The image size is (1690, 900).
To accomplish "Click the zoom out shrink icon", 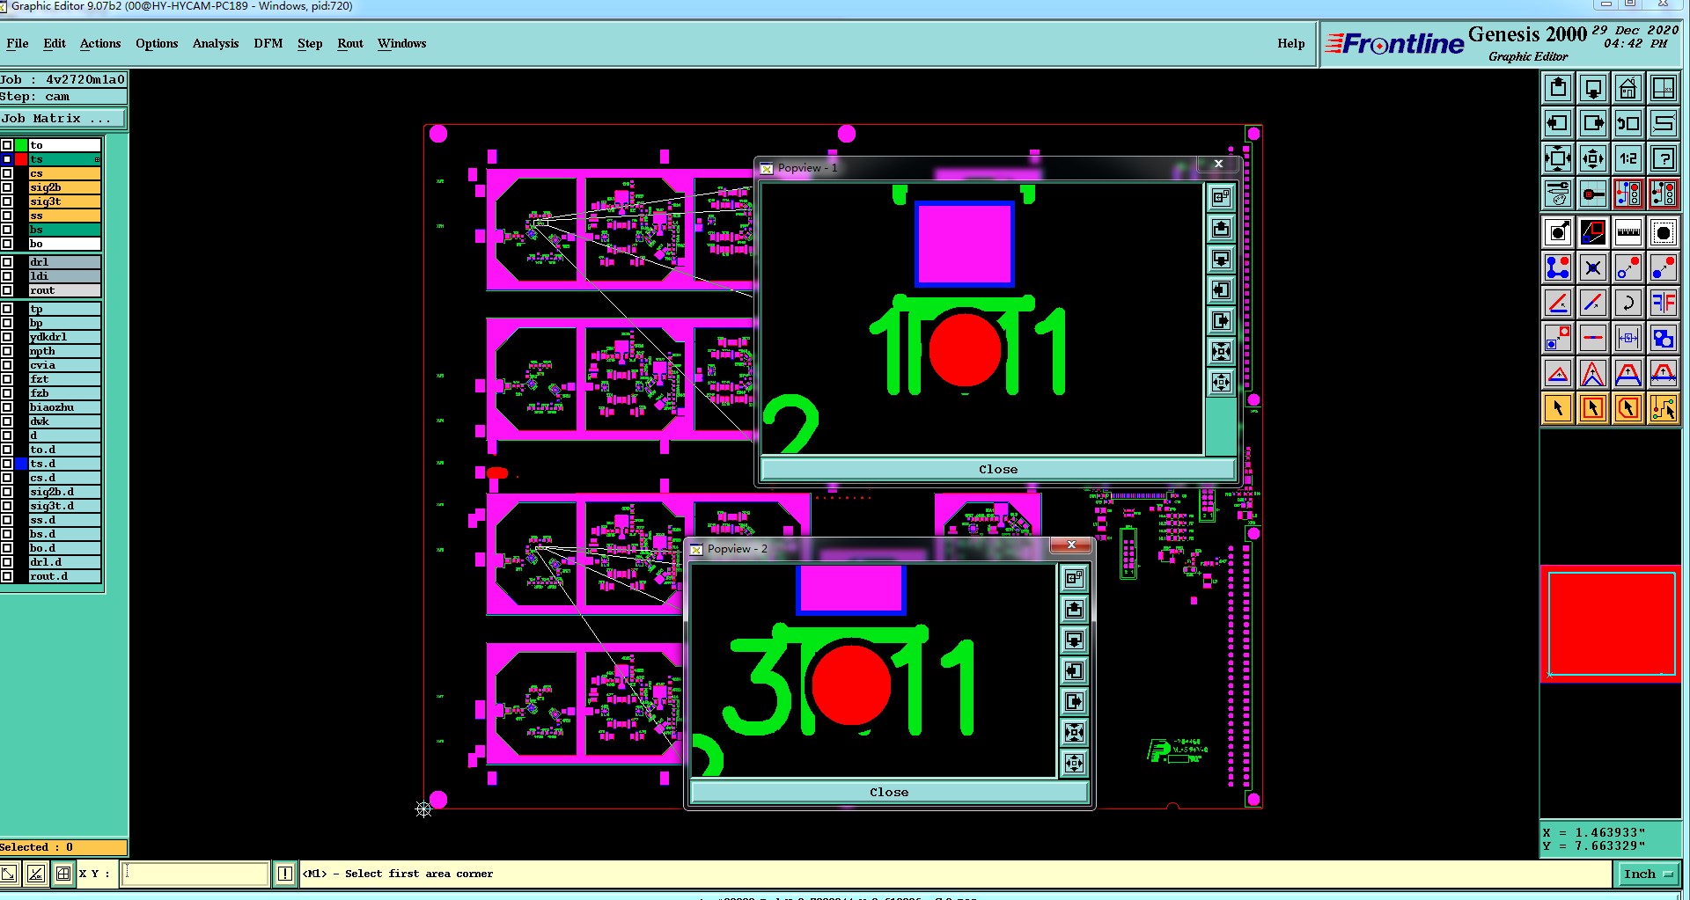I will tap(1593, 158).
